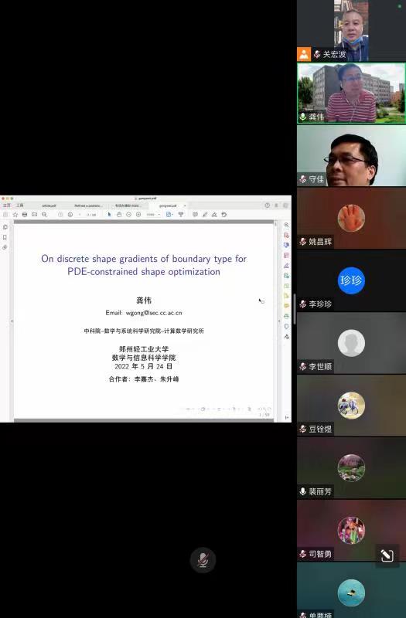
Task: Select 龚伟's highlighted video tile
Action: click(x=351, y=93)
